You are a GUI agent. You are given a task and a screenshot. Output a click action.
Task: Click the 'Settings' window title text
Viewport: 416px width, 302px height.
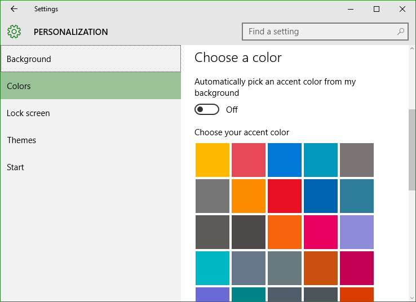coord(46,9)
